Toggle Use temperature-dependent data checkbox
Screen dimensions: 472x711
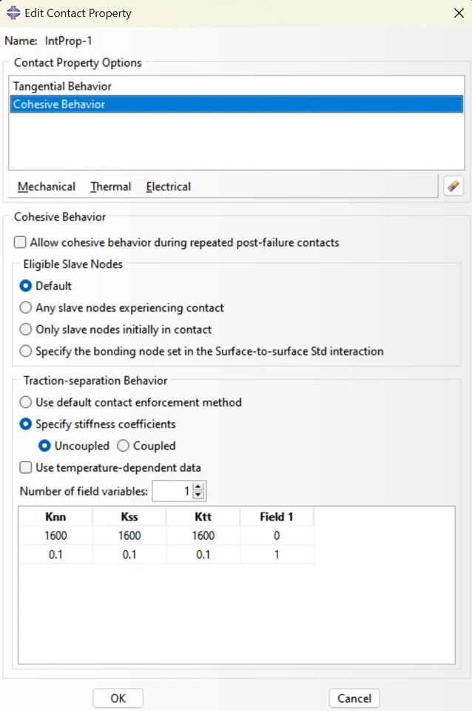tap(26, 467)
